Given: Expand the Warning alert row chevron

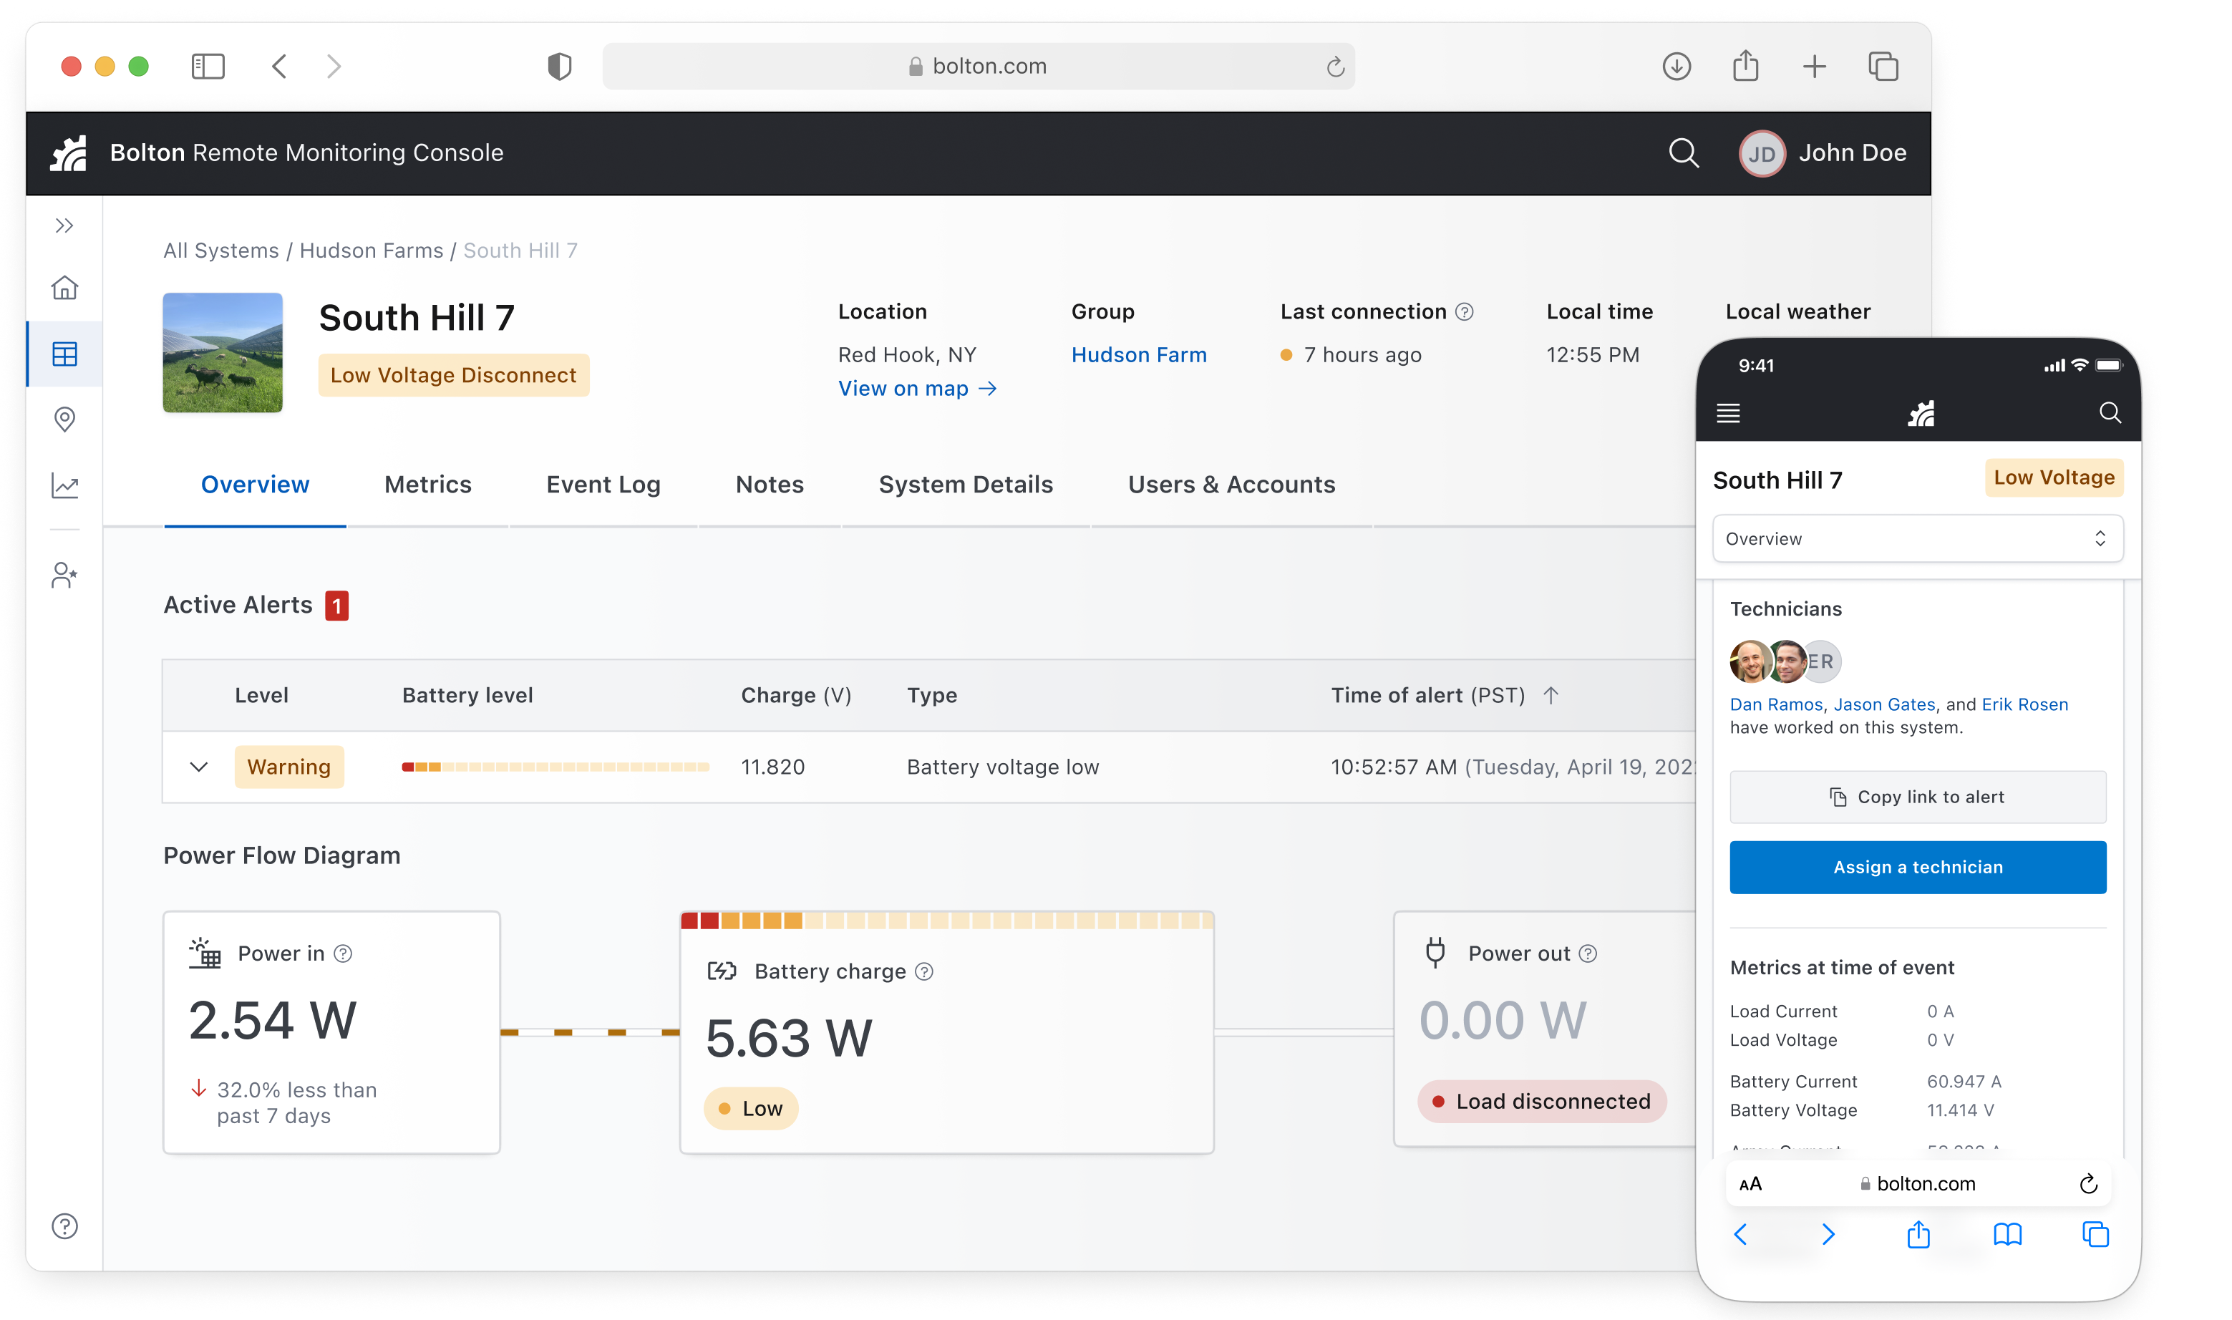Looking at the screenshot, I should click(199, 767).
